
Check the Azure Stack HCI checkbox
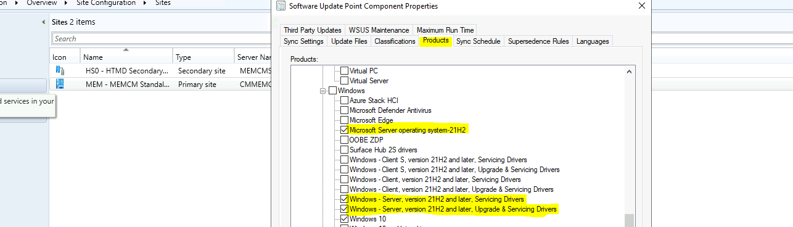click(x=345, y=101)
